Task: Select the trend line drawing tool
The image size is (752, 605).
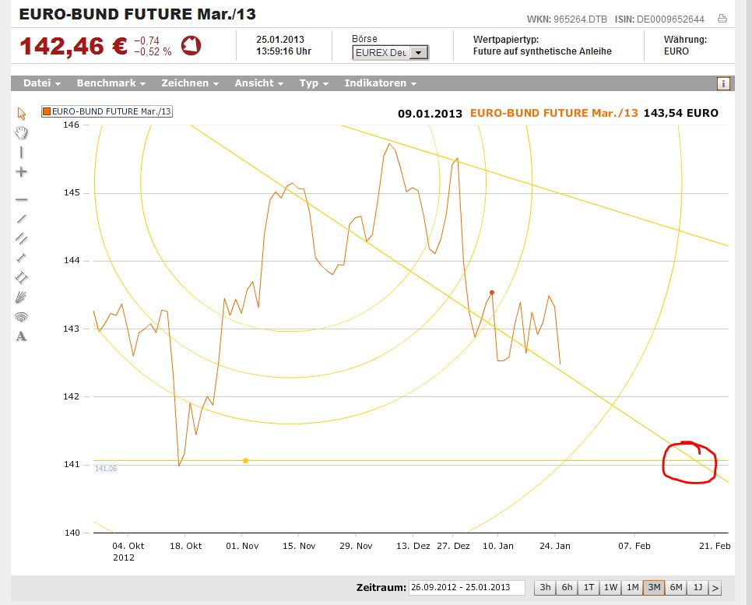Action: point(21,219)
